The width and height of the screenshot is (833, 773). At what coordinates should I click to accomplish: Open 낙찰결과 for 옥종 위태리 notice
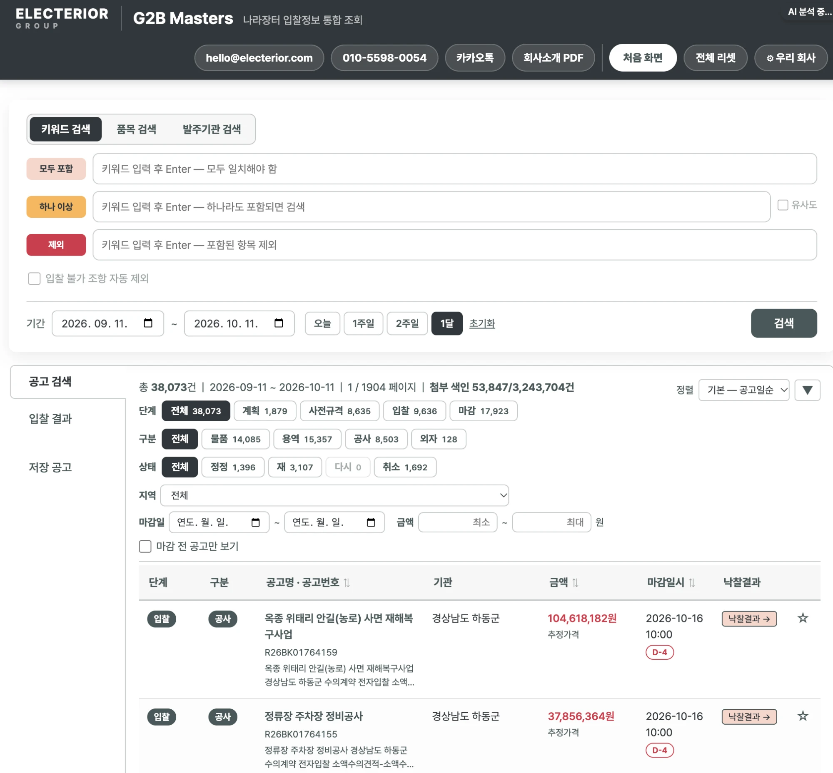749,618
